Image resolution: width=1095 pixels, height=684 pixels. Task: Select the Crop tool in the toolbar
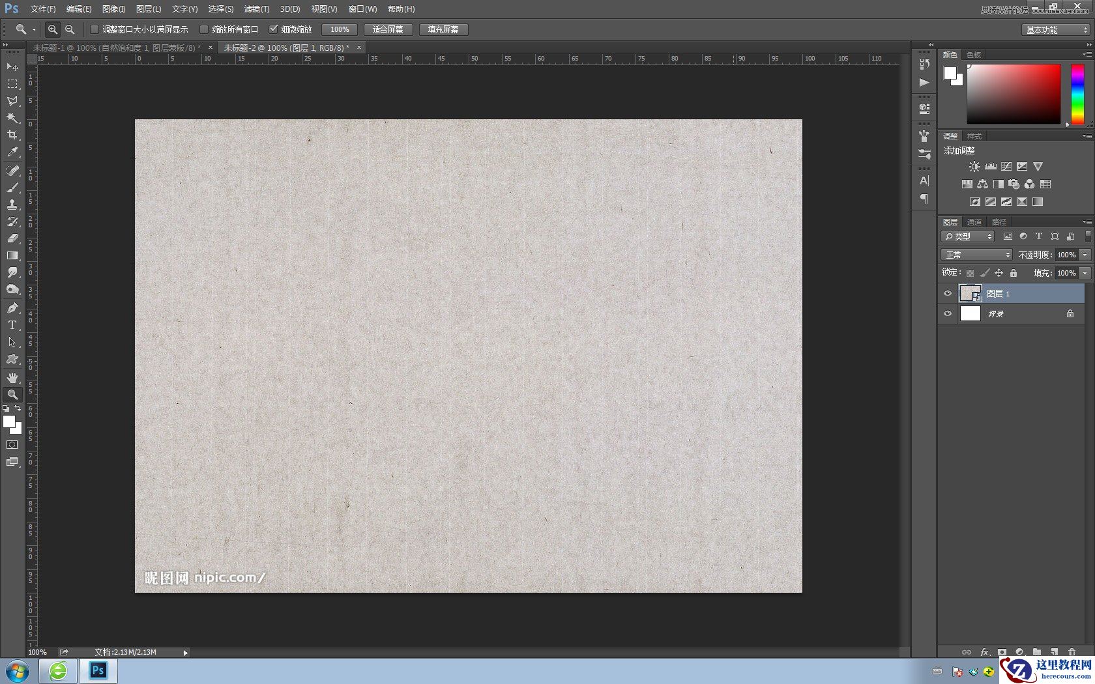click(x=12, y=134)
